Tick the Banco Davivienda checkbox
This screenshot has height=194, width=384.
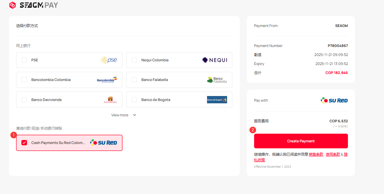click(x=24, y=100)
